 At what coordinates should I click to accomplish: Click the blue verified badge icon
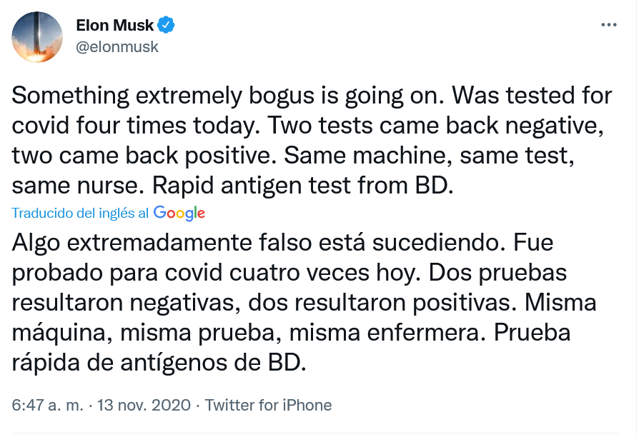(167, 26)
